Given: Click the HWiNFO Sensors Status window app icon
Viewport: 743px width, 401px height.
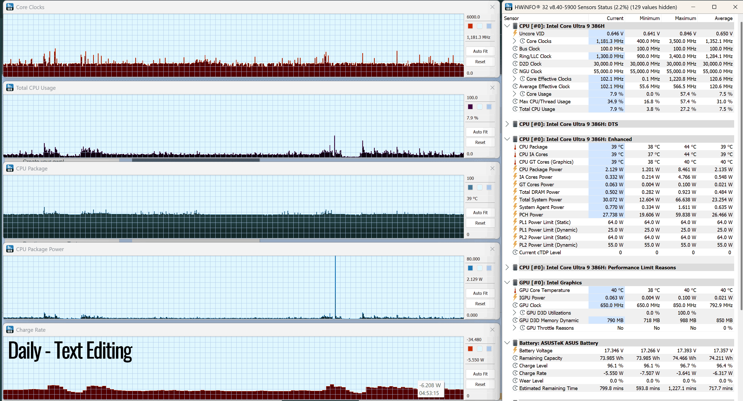Looking at the screenshot, I should 508,7.
